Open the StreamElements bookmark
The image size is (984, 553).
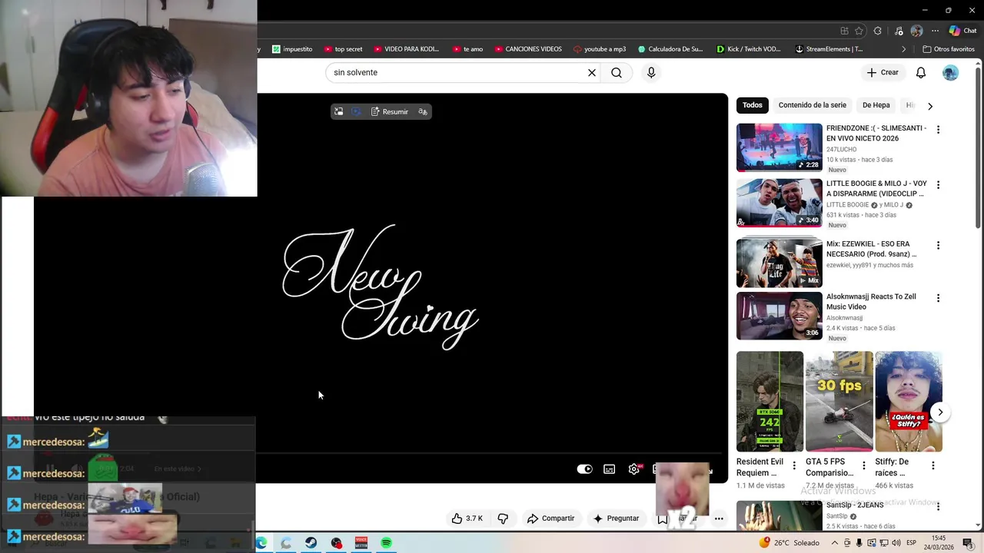(829, 49)
